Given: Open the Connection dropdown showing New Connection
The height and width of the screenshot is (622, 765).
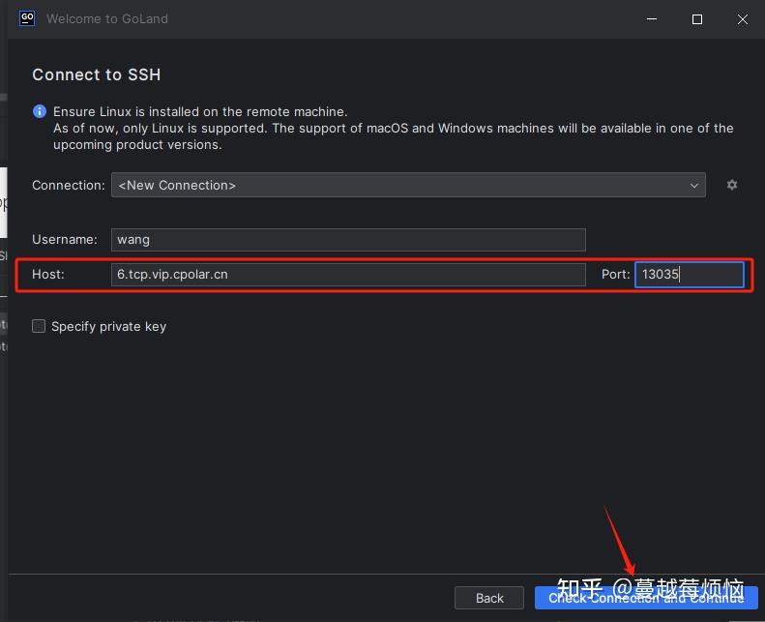Looking at the screenshot, I should point(408,185).
